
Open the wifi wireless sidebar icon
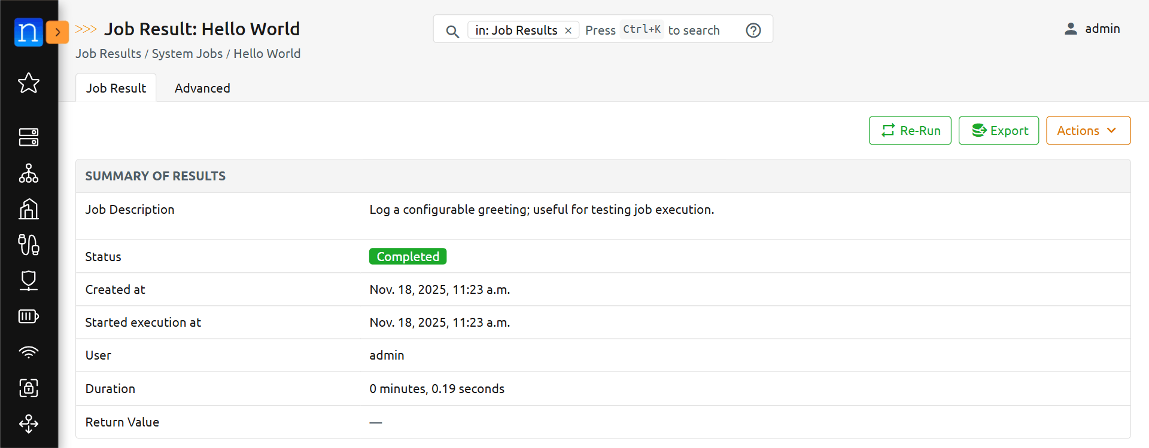(x=28, y=352)
